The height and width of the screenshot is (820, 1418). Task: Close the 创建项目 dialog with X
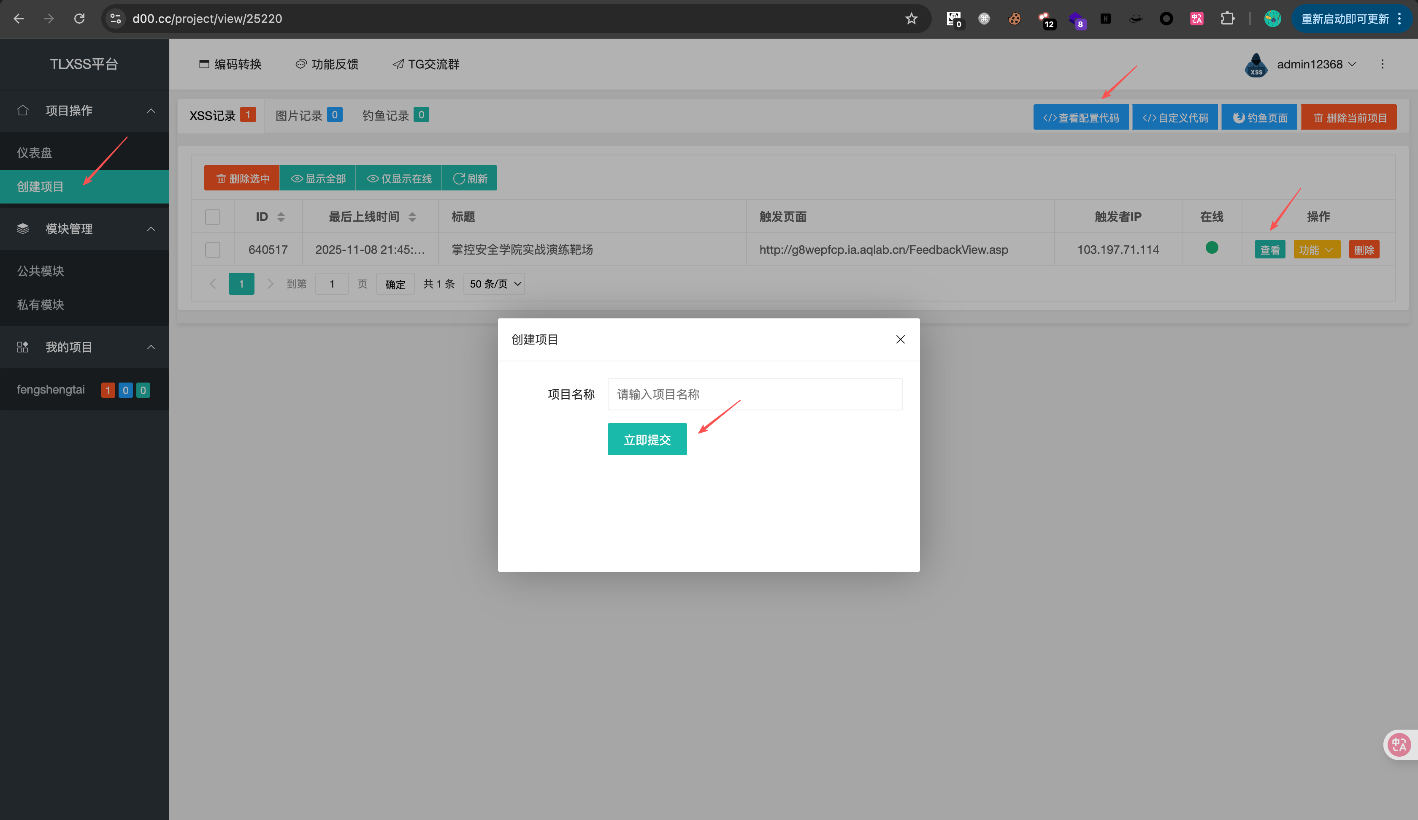[x=900, y=339]
